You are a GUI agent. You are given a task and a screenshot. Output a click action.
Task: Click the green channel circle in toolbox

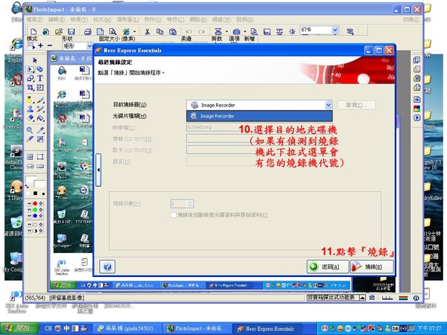[35, 209]
